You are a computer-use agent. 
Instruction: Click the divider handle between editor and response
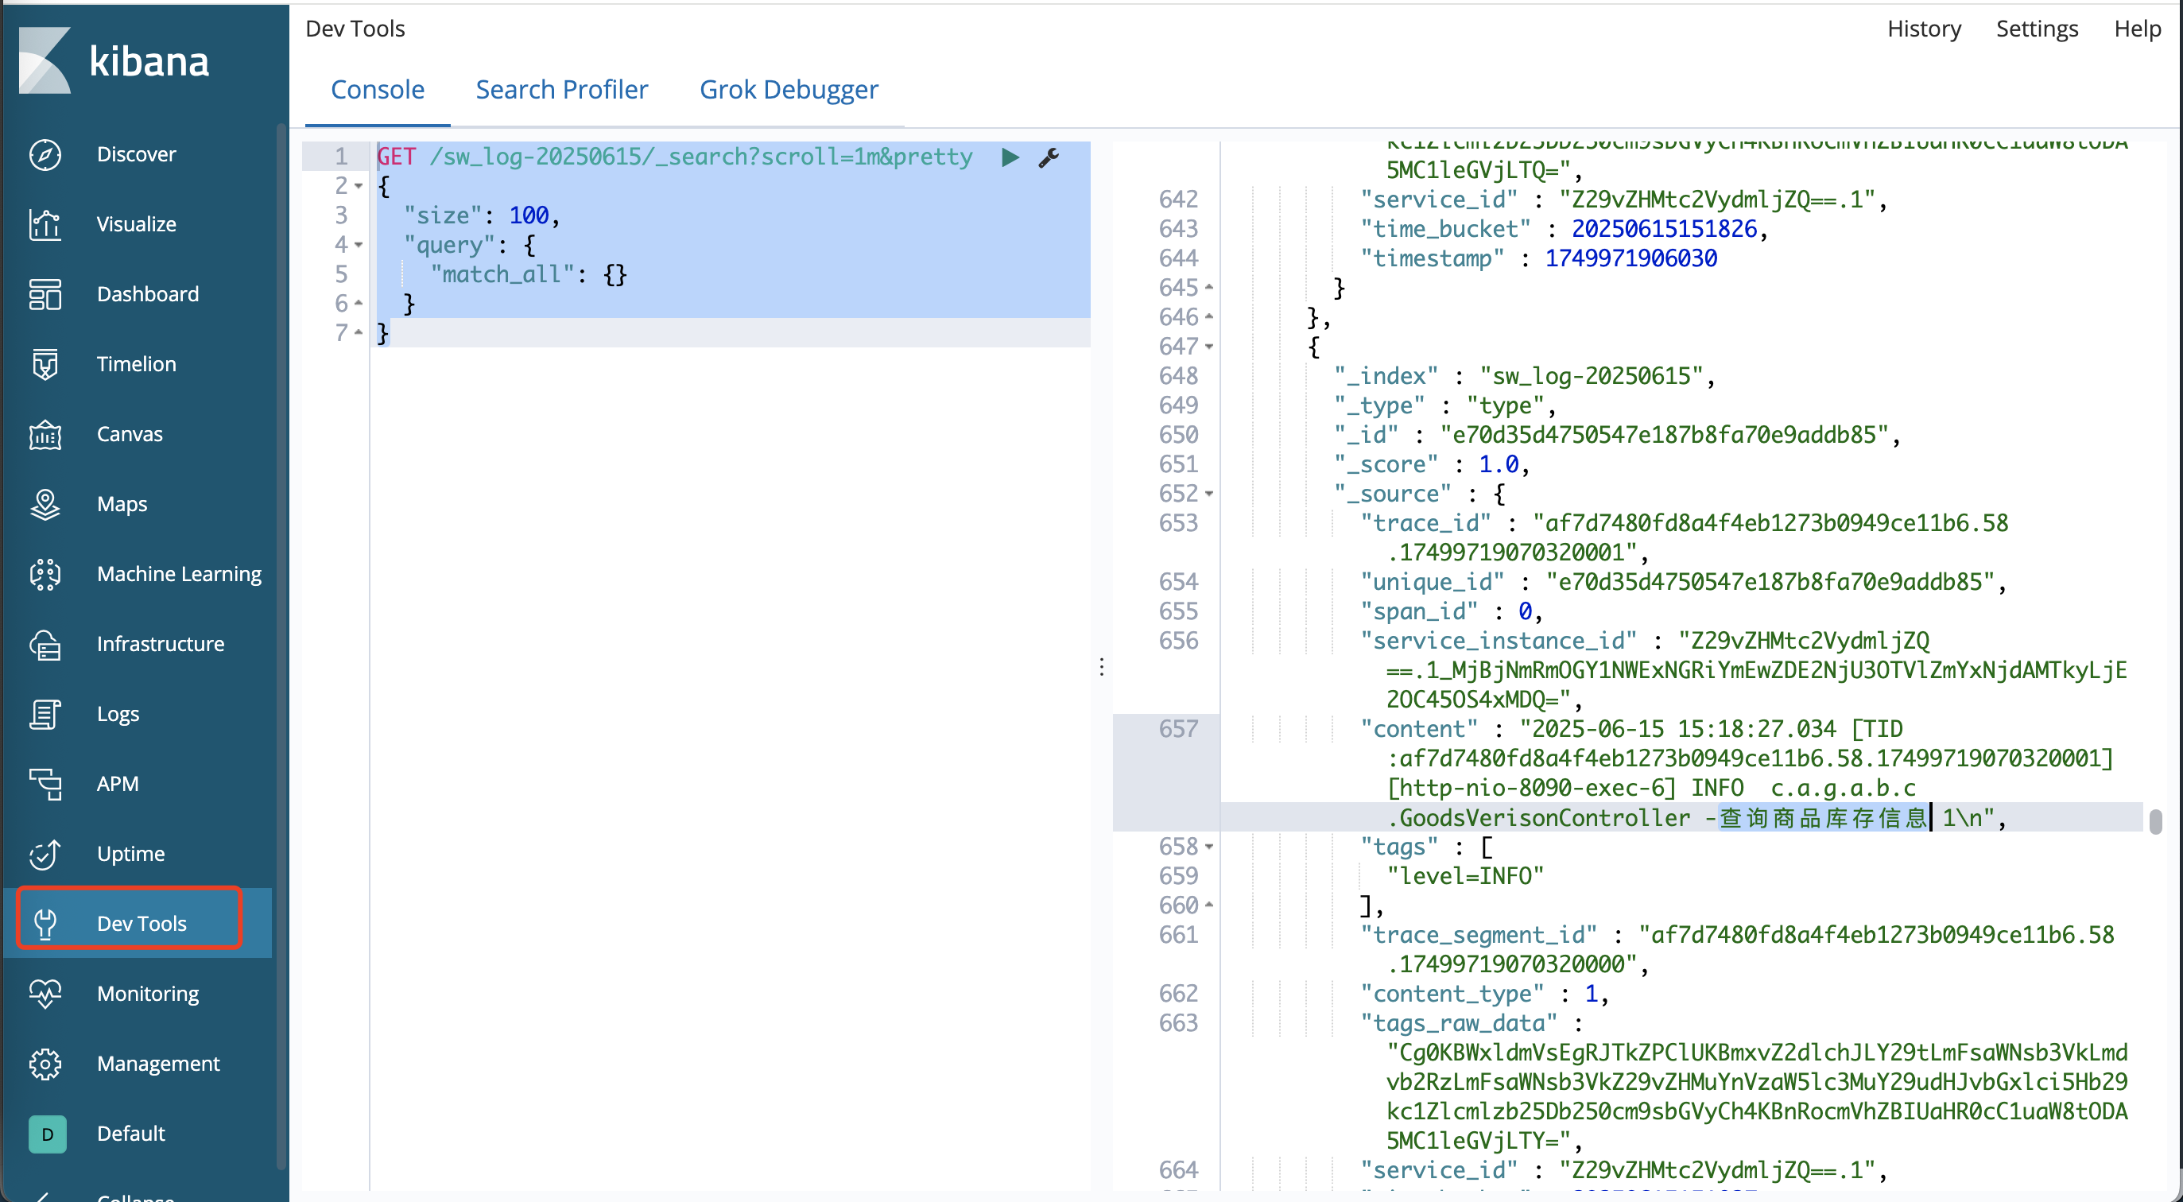click(x=1102, y=666)
